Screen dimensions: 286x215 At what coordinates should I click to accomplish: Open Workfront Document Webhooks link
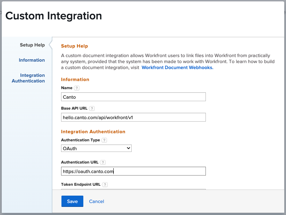click(177, 68)
